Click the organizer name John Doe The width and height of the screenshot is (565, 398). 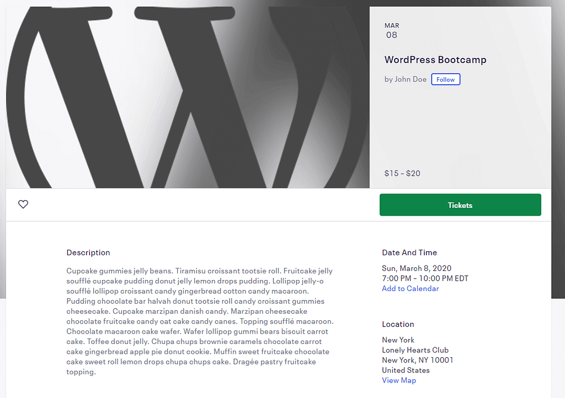[x=411, y=79]
